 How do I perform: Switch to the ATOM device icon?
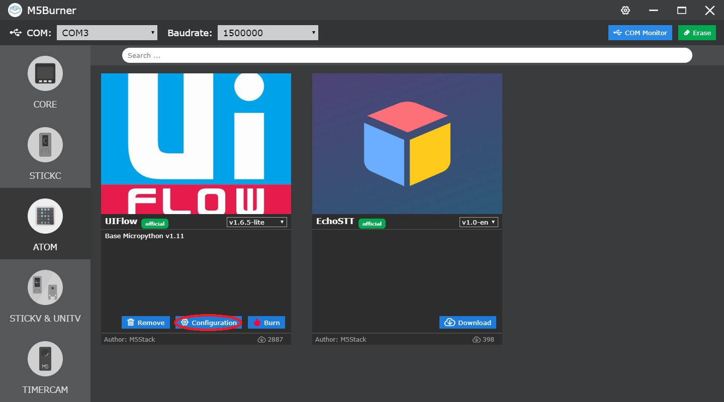45,216
